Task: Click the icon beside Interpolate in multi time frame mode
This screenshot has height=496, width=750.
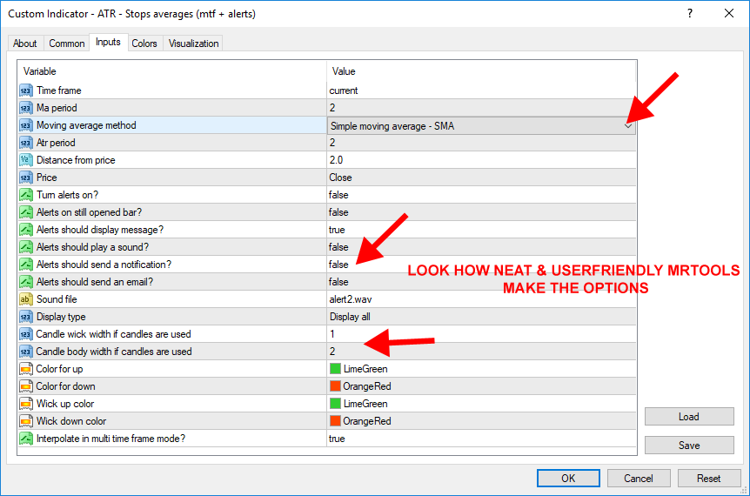Action: coord(26,439)
